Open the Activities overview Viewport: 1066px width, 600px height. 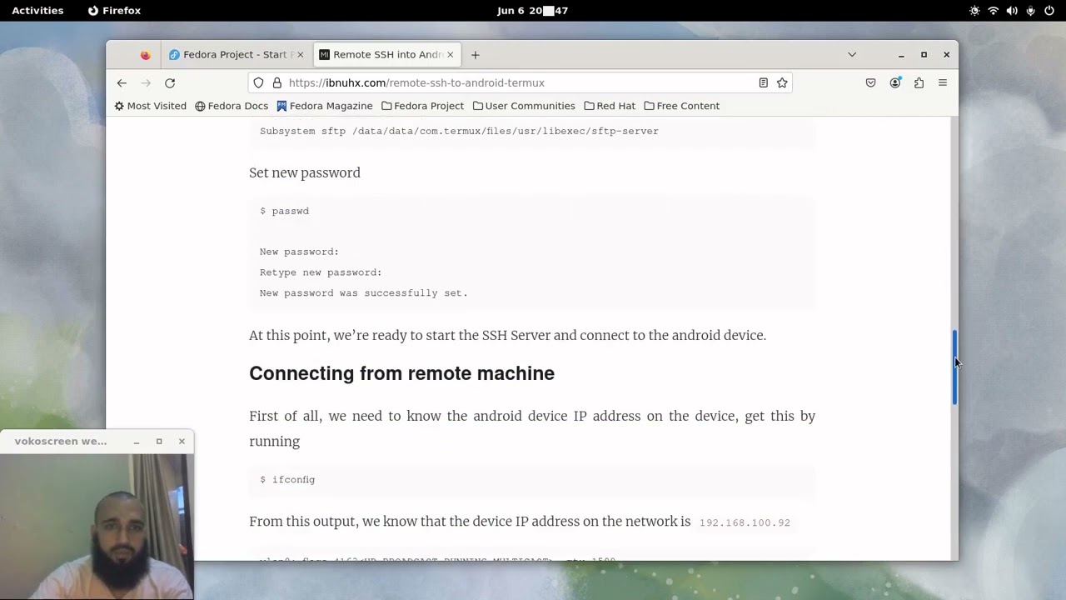(37, 11)
